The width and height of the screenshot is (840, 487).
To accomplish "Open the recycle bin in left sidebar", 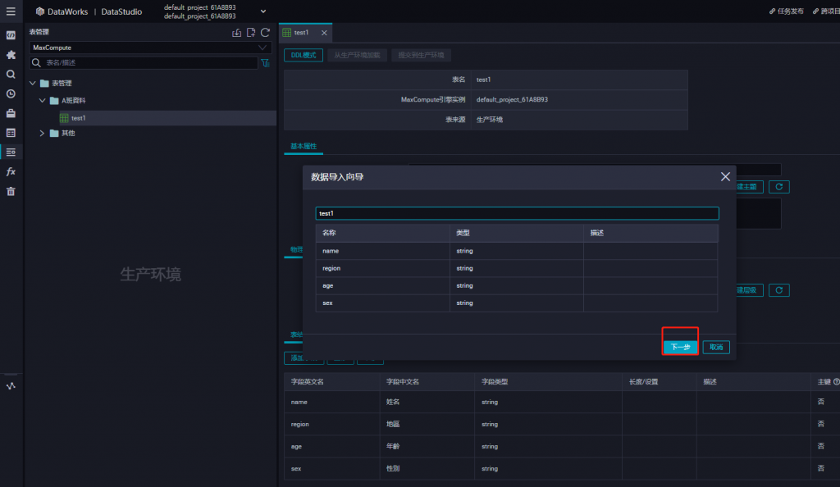I will [x=11, y=192].
